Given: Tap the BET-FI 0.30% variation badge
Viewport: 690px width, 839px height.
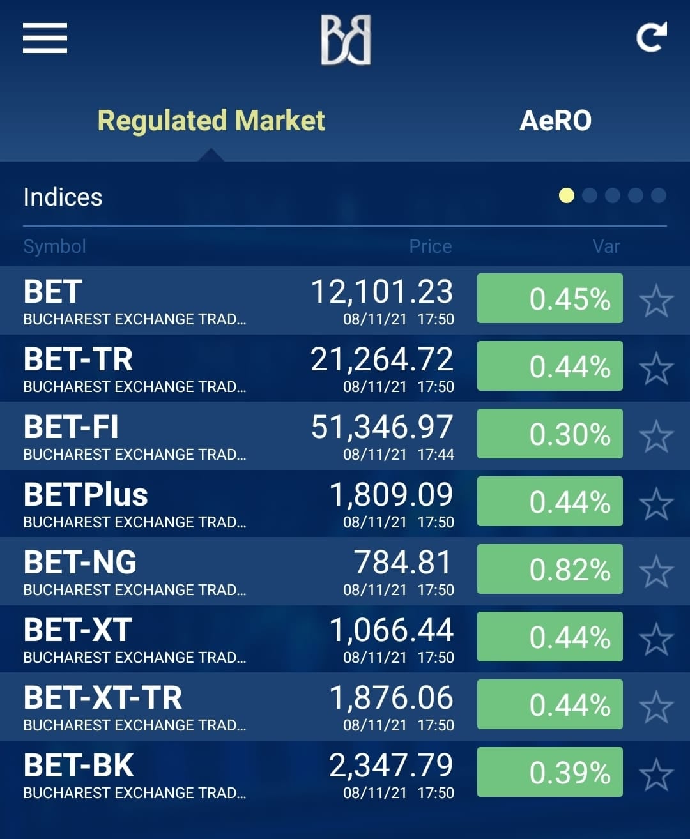Looking at the screenshot, I should (550, 434).
